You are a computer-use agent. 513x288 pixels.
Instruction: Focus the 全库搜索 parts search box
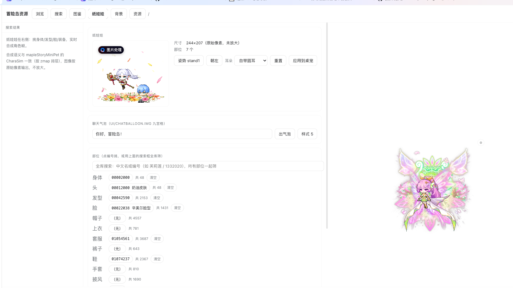208,166
